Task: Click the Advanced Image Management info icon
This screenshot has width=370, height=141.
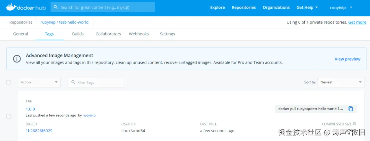Action: (17, 59)
